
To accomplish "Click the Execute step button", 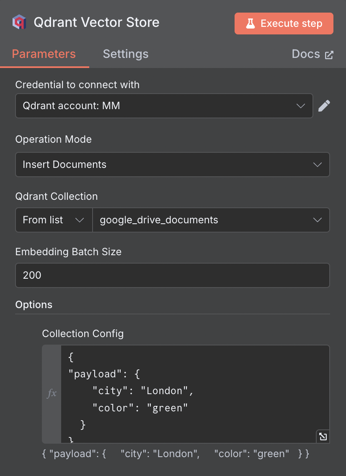I will coord(284,24).
